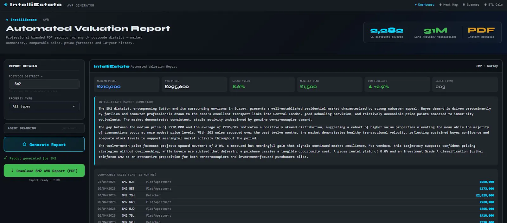Screen dimensions: 507x223
Task: Click the report header IntelliEstate logo
Action: pyautogui.click(x=112, y=66)
